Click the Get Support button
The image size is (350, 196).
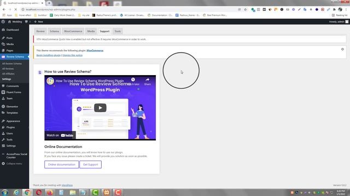click(x=90, y=164)
